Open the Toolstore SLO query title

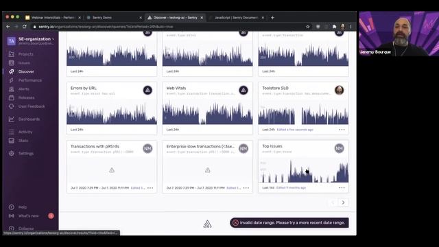[275, 88]
